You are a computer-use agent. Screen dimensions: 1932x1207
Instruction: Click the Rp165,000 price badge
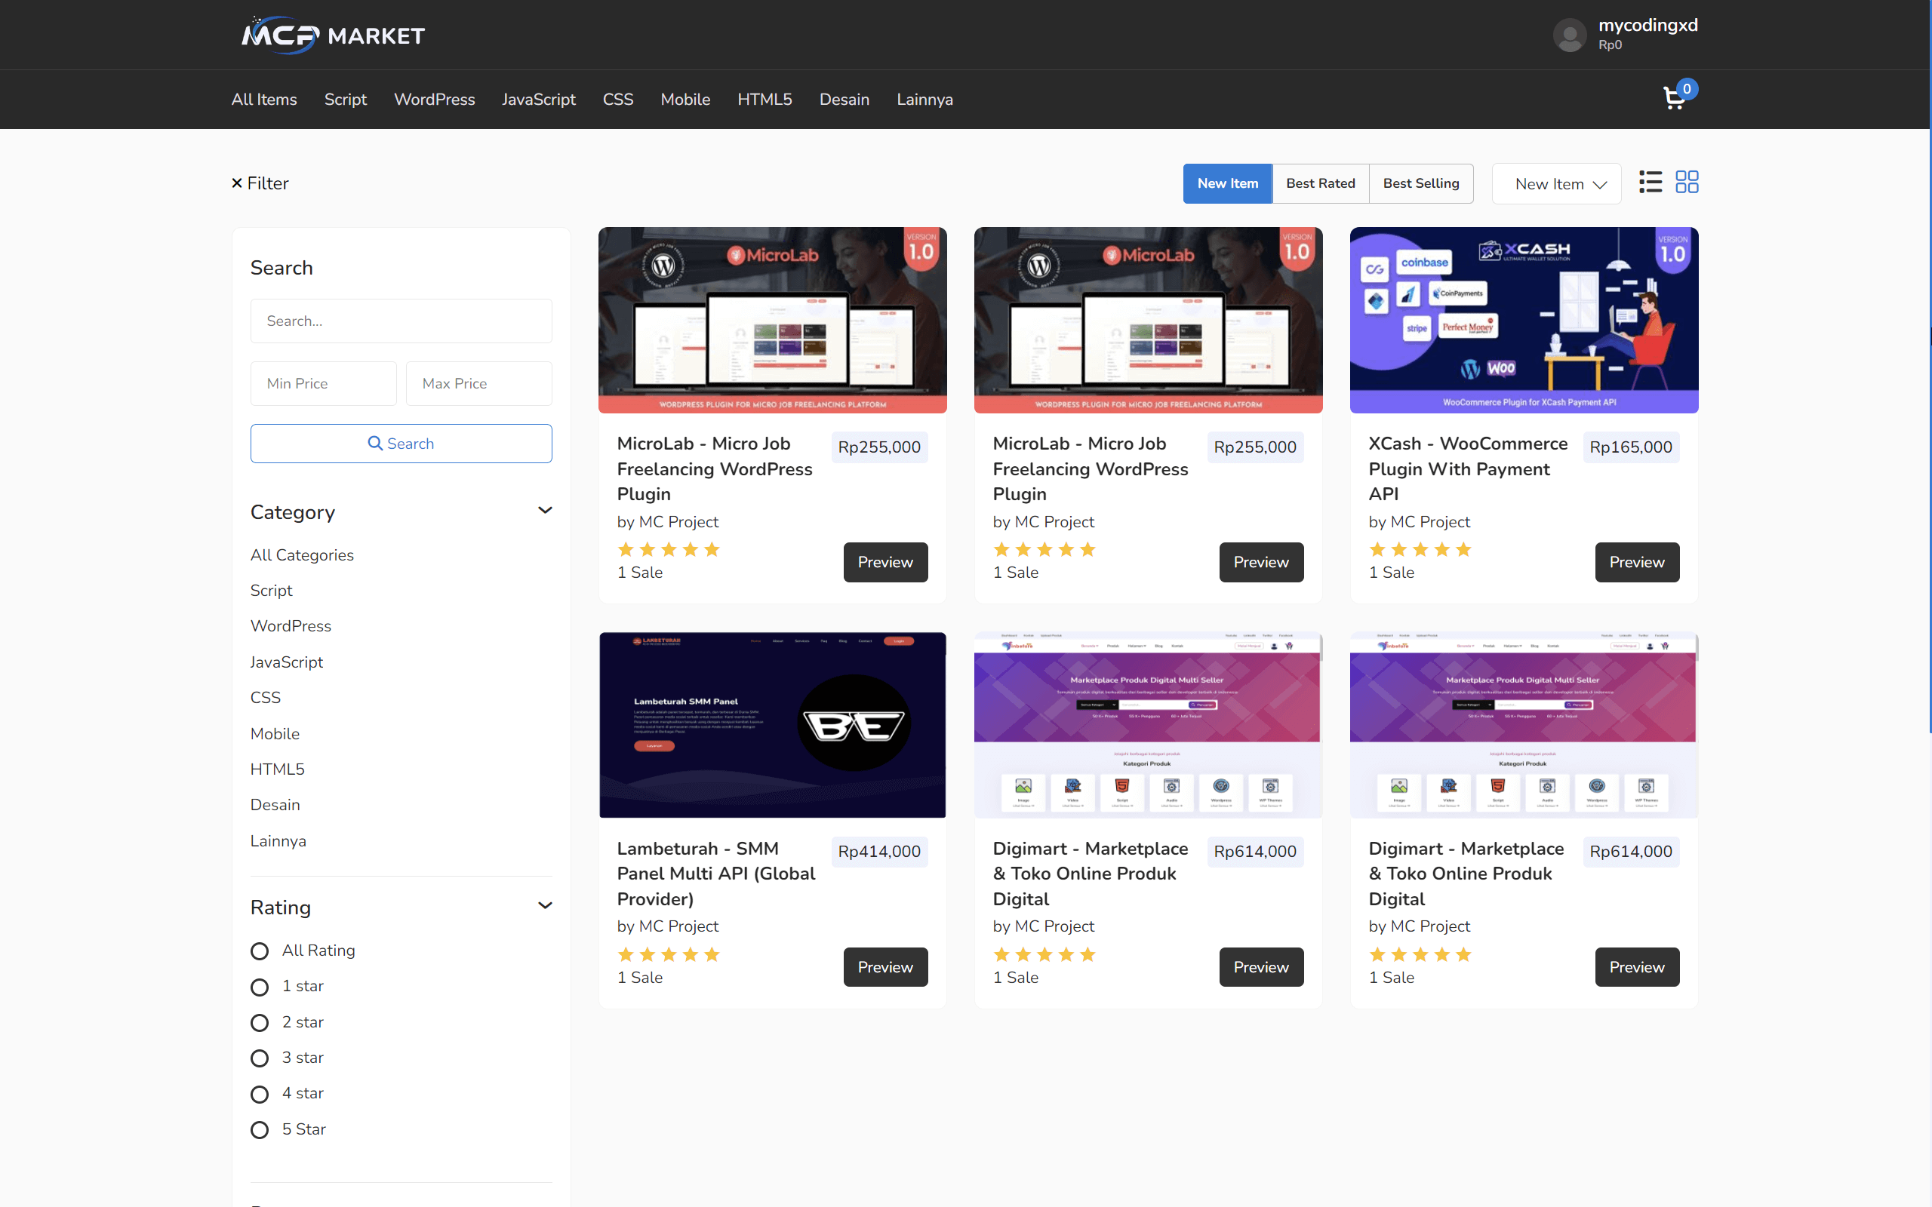click(x=1630, y=447)
